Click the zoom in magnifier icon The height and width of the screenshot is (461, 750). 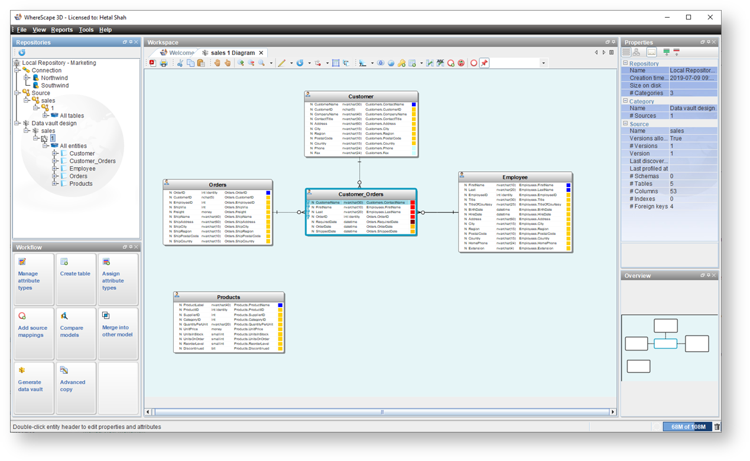241,63
